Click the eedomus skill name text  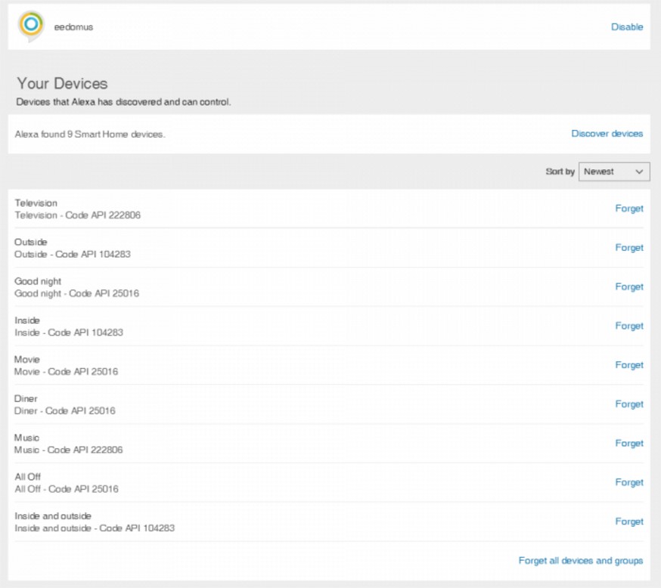[x=73, y=27]
